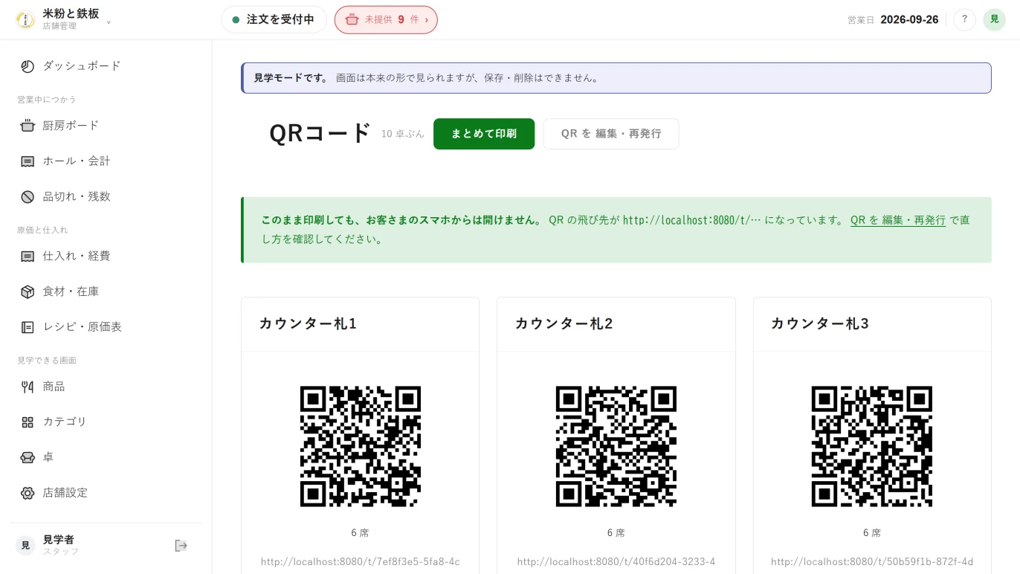Click the 仕入れ・経費 receipt icon
The height and width of the screenshot is (574, 1020).
(28, 257)
